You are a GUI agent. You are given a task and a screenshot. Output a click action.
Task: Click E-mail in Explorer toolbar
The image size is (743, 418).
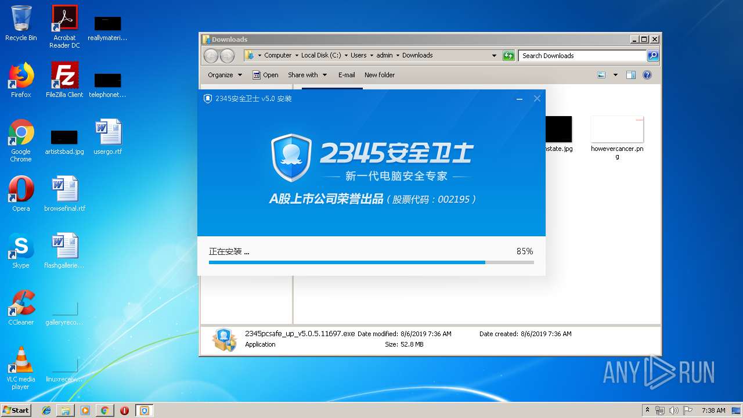click(347, 75)
